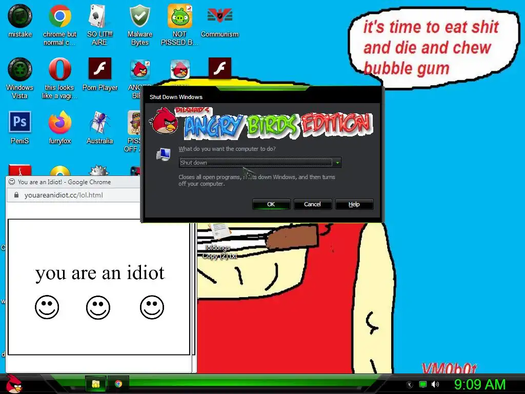Click the lock icon in Chrome's address bar
Screen dimensions: 525x394
point(16,195)
